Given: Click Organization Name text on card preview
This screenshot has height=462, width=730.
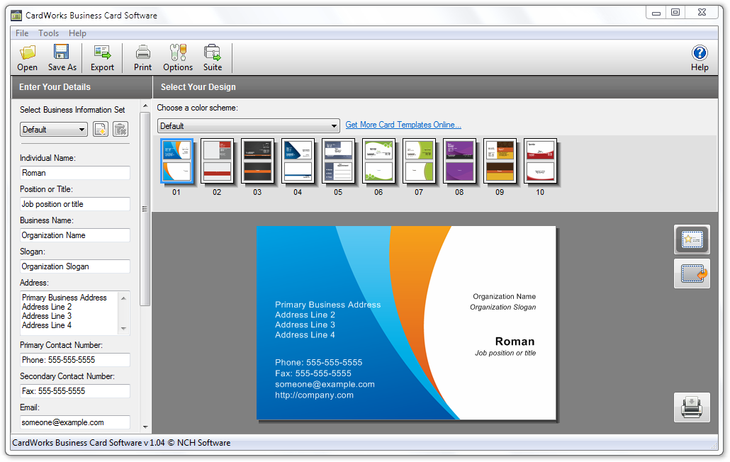Looking at the screenshot, I should (x=504, y=296).
